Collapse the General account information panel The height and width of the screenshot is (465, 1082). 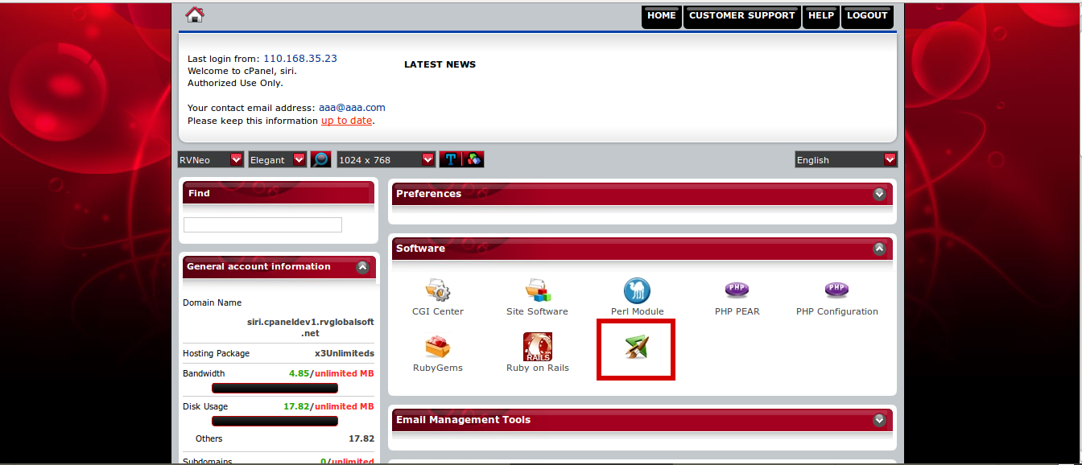click(363, 267)
